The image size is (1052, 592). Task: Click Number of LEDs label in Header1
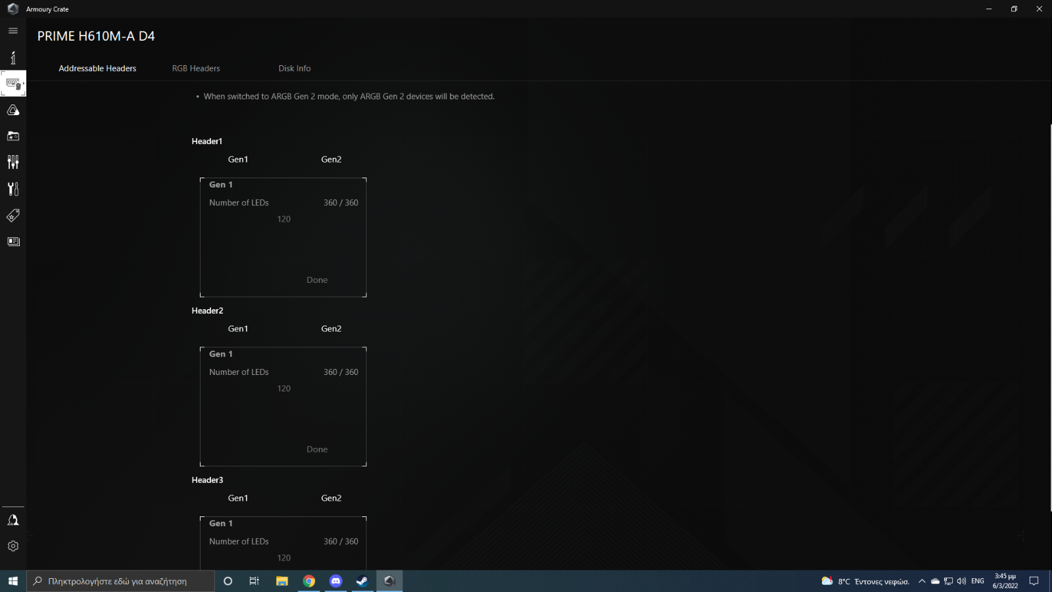point(239,203)
